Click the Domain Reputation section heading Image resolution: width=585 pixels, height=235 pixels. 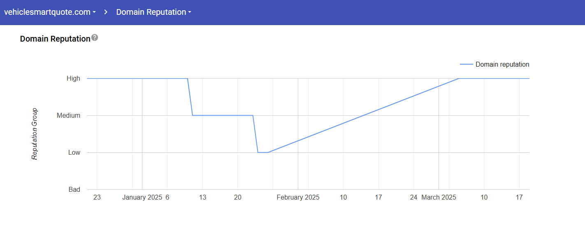click(55, 39)
